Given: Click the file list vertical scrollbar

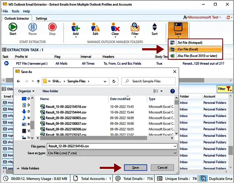Looking at the screenshot, I should (x=177, y=103).
